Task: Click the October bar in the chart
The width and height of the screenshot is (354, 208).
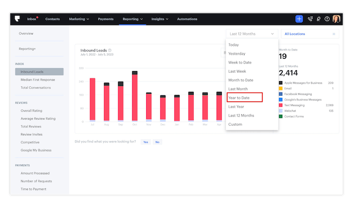Action: [135, 97]
